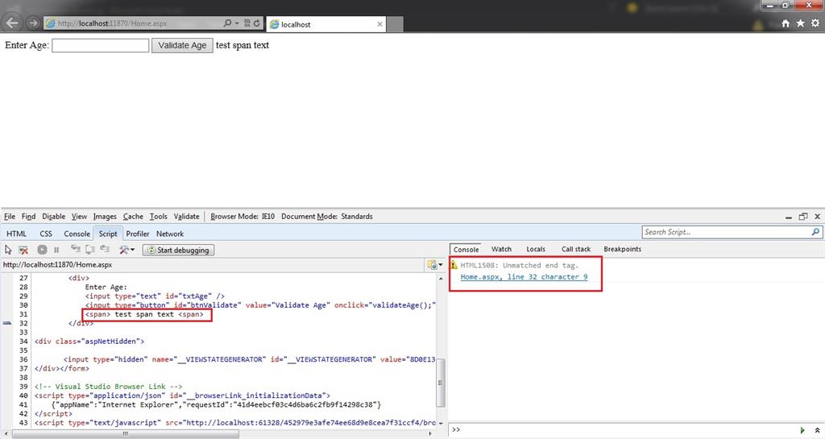This screenshot has width=825, height=439.
Task: Open the script file selector dropdown
Action: pos(434,265)
